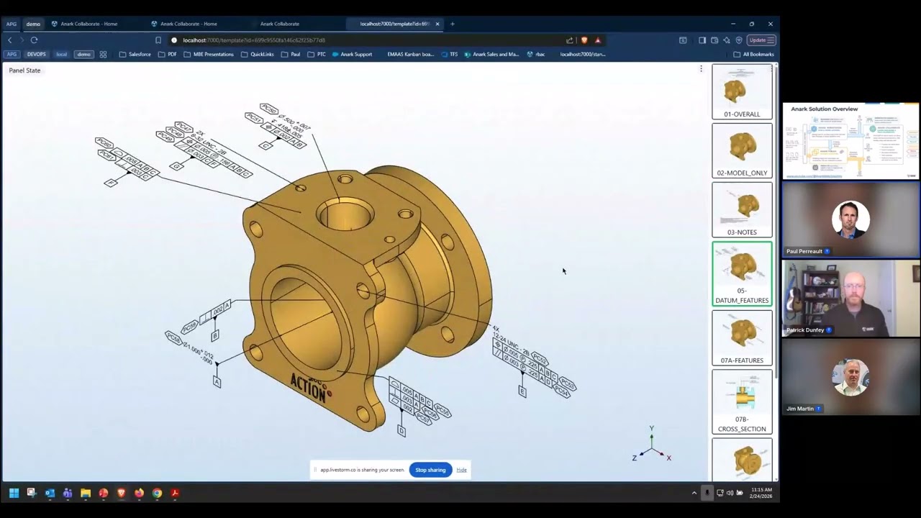Switch to the third tab titled Anark Collaborate
Image resolution: width=921 pixels, height=518 pixels.
[279, 24]
